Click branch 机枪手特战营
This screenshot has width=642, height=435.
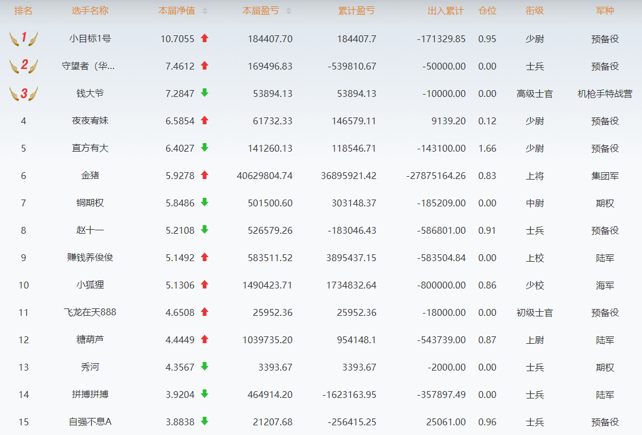605,93
